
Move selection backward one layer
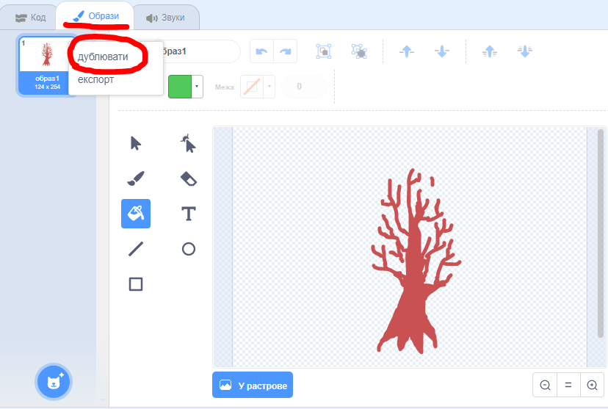click(442, 51)
